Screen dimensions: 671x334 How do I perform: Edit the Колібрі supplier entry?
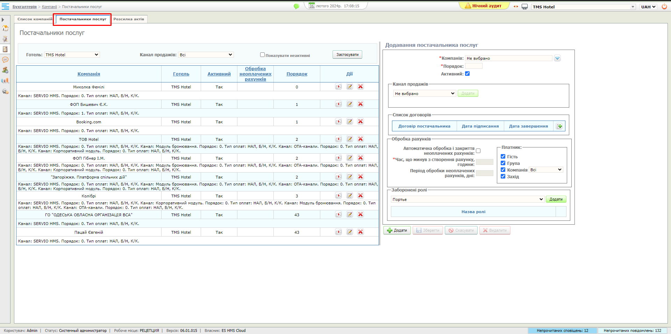(350, 196)
